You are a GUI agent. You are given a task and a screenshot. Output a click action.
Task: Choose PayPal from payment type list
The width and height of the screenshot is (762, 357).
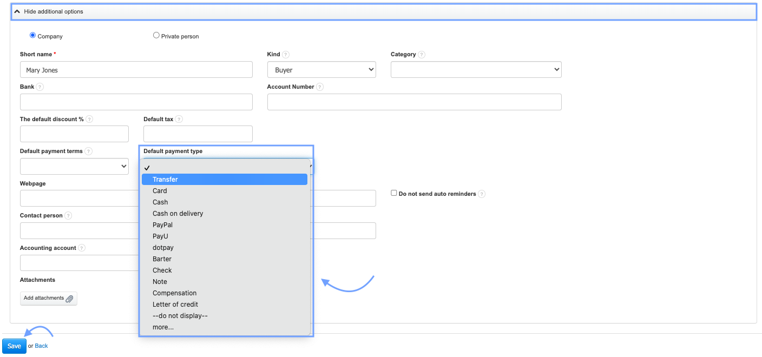(x=162, y=225)
